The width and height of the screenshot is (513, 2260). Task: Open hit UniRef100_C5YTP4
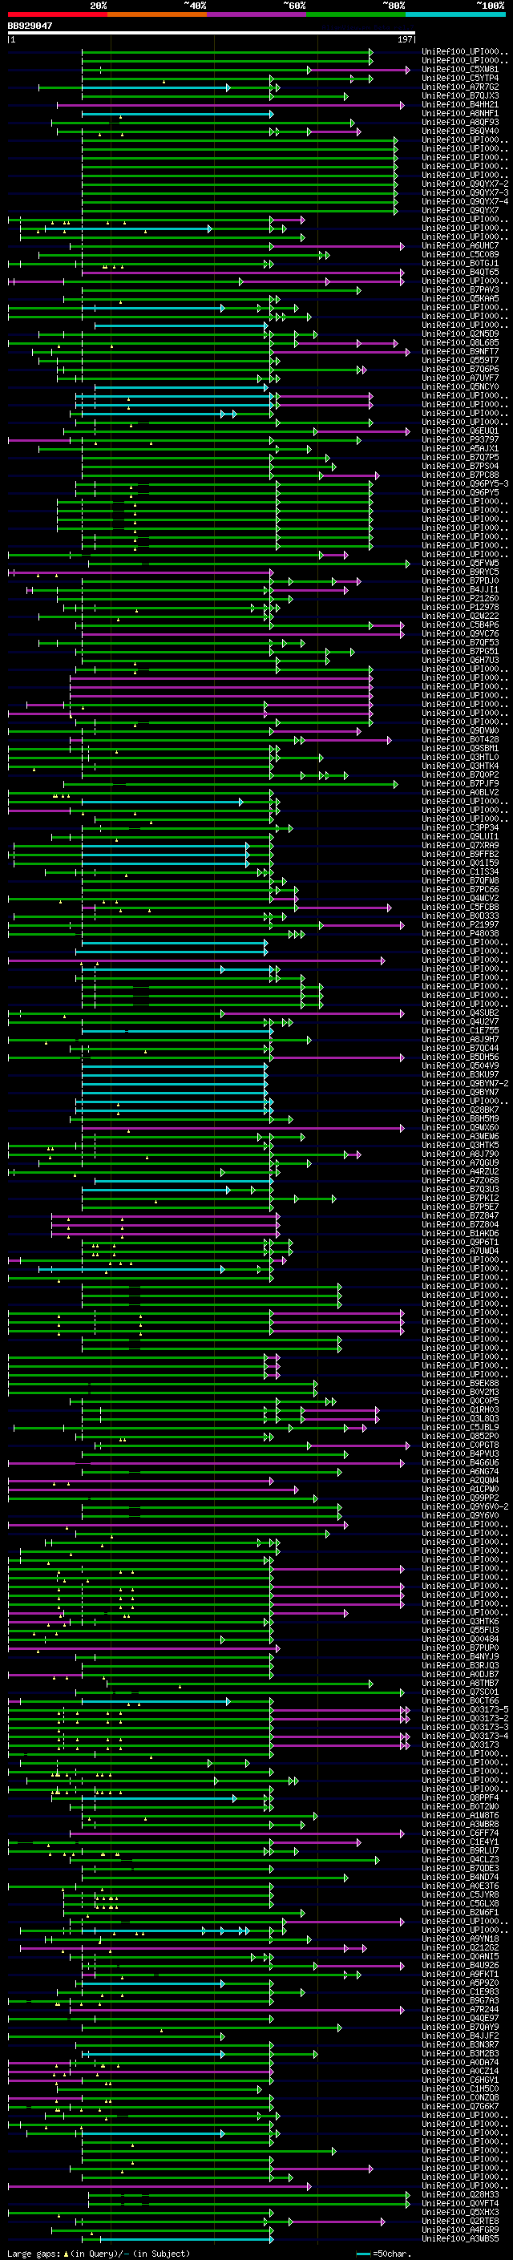click(460, 78)
